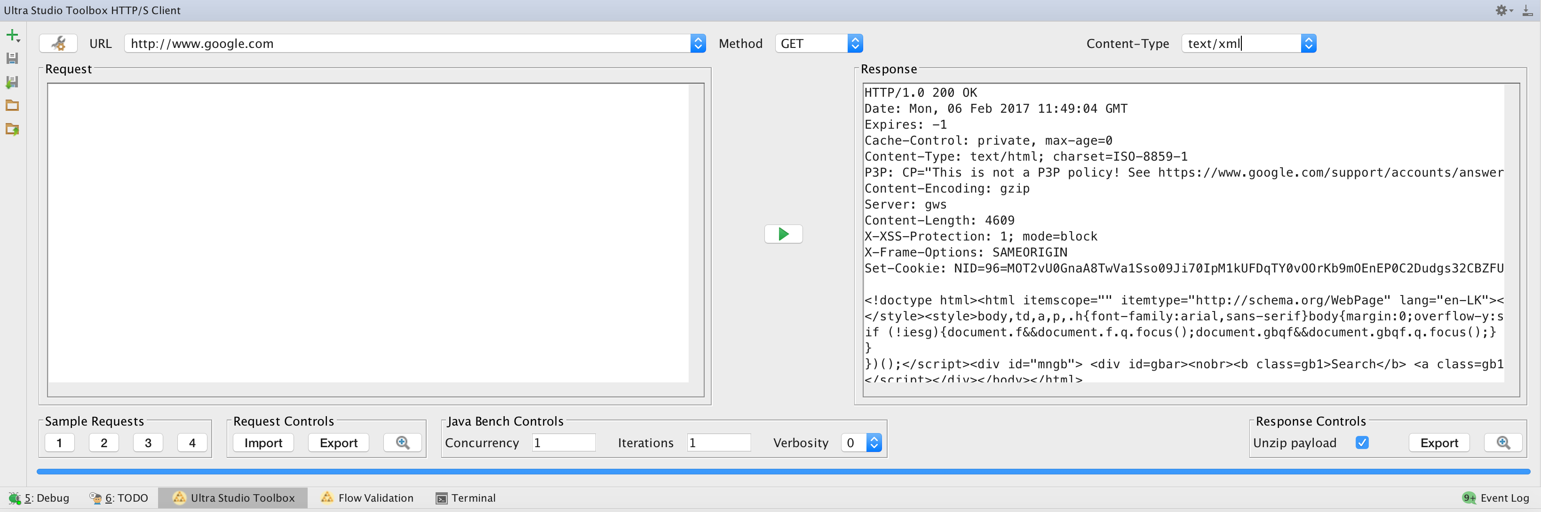This screenshot has width=1541, height=512.
Task: Open the Method GET dropdown
Action: click(x=819, y=43)
